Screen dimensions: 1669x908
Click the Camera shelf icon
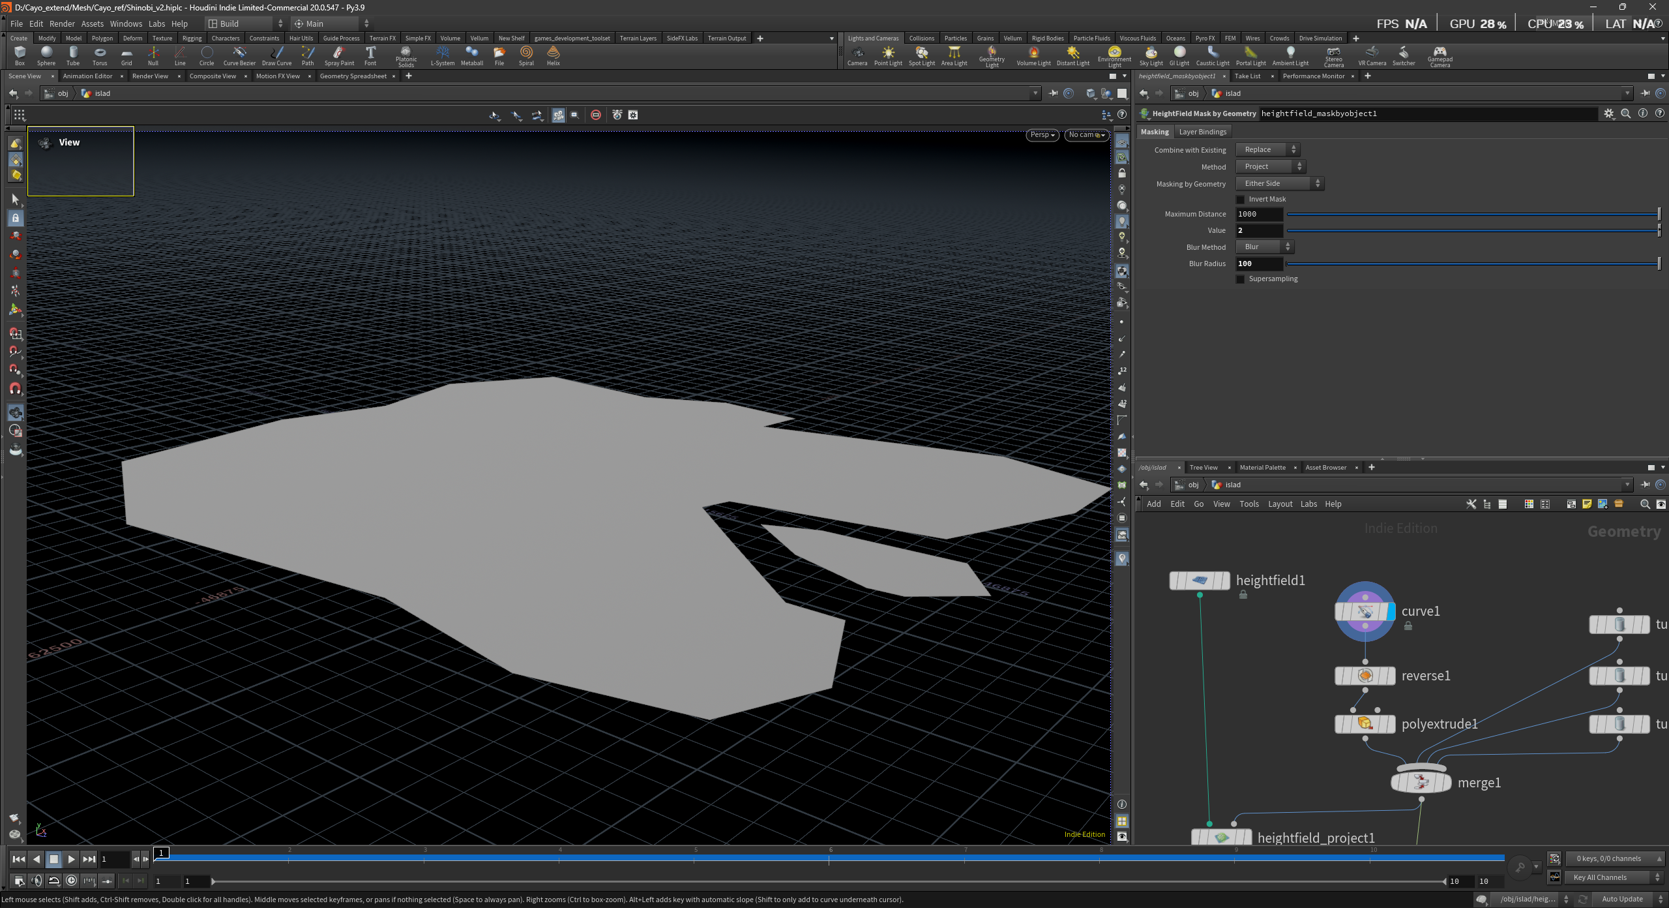pos(857,55)
